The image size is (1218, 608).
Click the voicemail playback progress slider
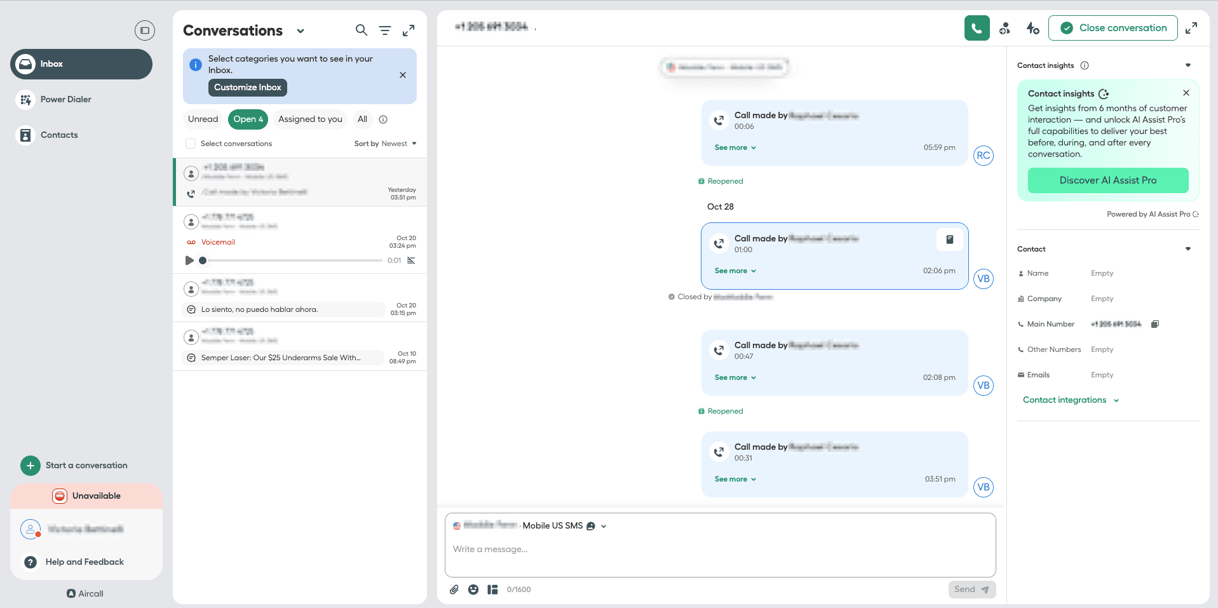point(292,260)
